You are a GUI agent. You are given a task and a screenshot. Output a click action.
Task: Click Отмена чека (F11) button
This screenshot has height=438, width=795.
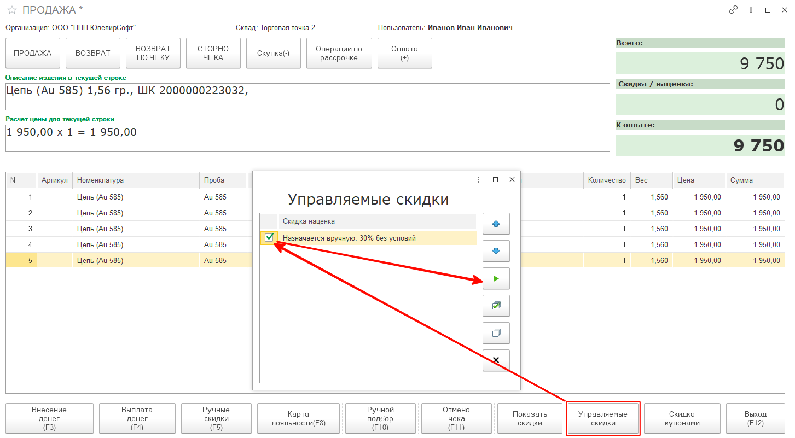[456, 419]
